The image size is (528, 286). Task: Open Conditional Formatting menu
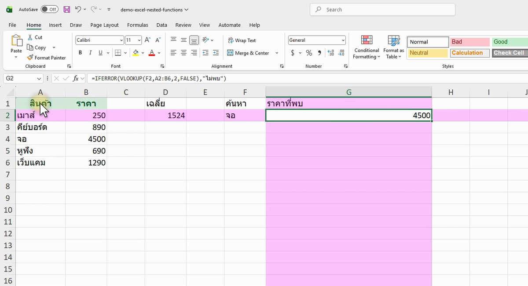[367, 47]
